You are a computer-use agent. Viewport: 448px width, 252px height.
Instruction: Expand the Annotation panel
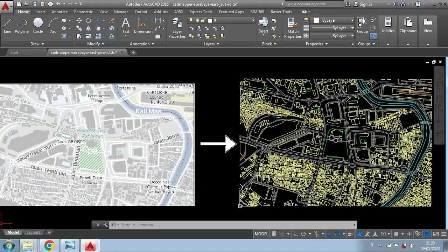(x=142, y=44)
